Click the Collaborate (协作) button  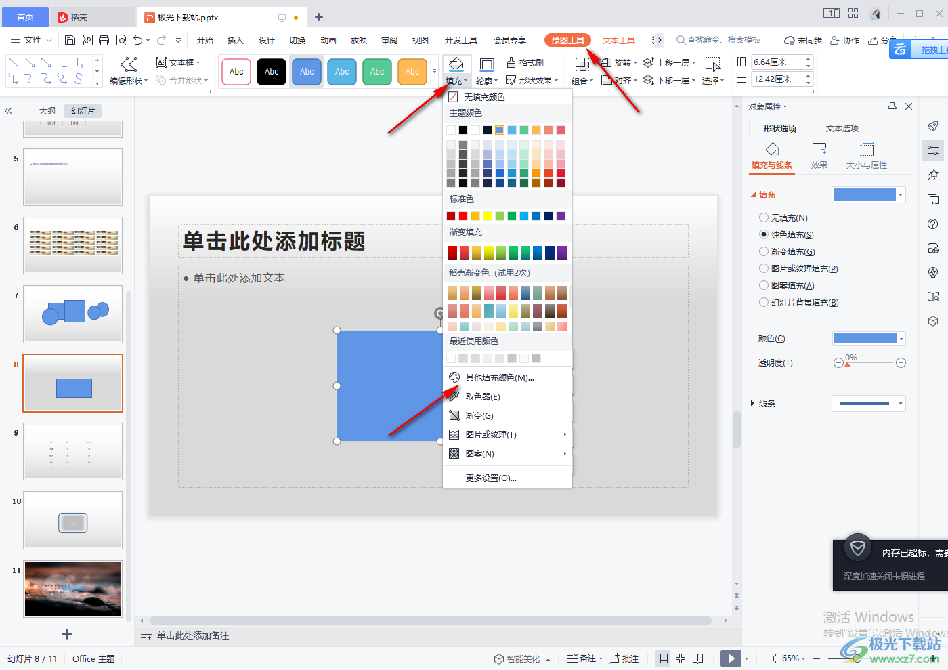pyautogui.click(x=845, y=41)
